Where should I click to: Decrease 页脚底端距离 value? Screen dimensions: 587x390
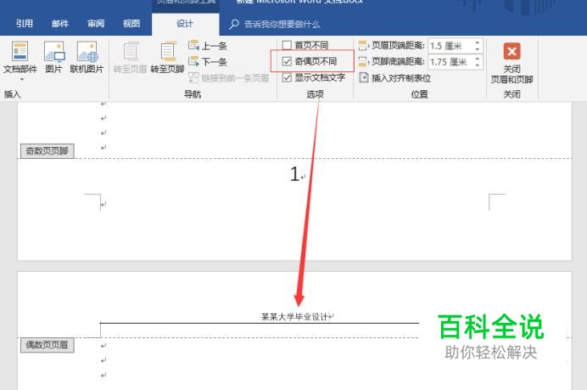tap(478, 65)
